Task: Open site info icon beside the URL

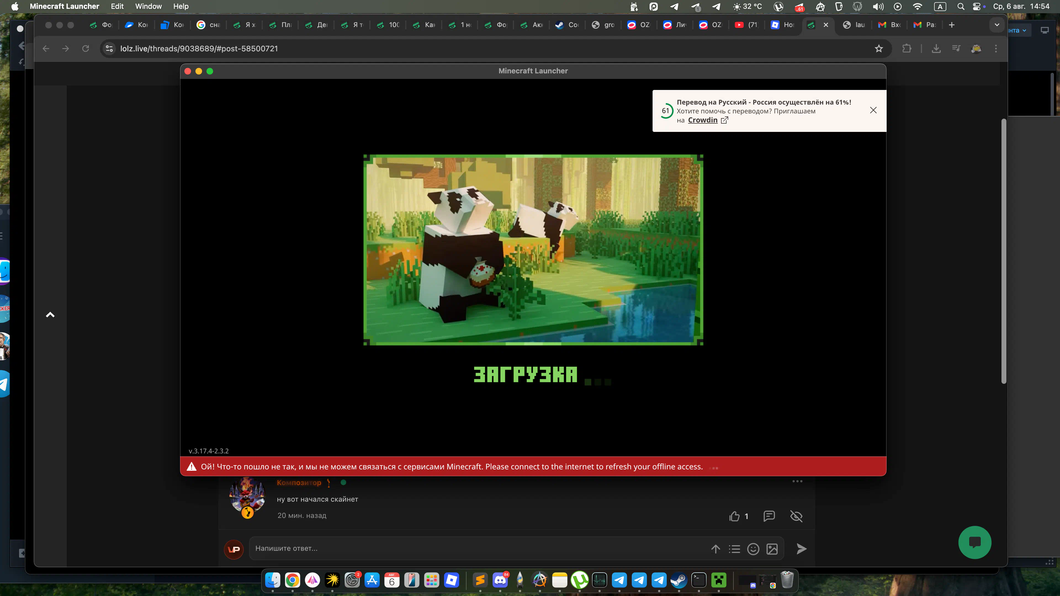Action: [x=109, y=49]
